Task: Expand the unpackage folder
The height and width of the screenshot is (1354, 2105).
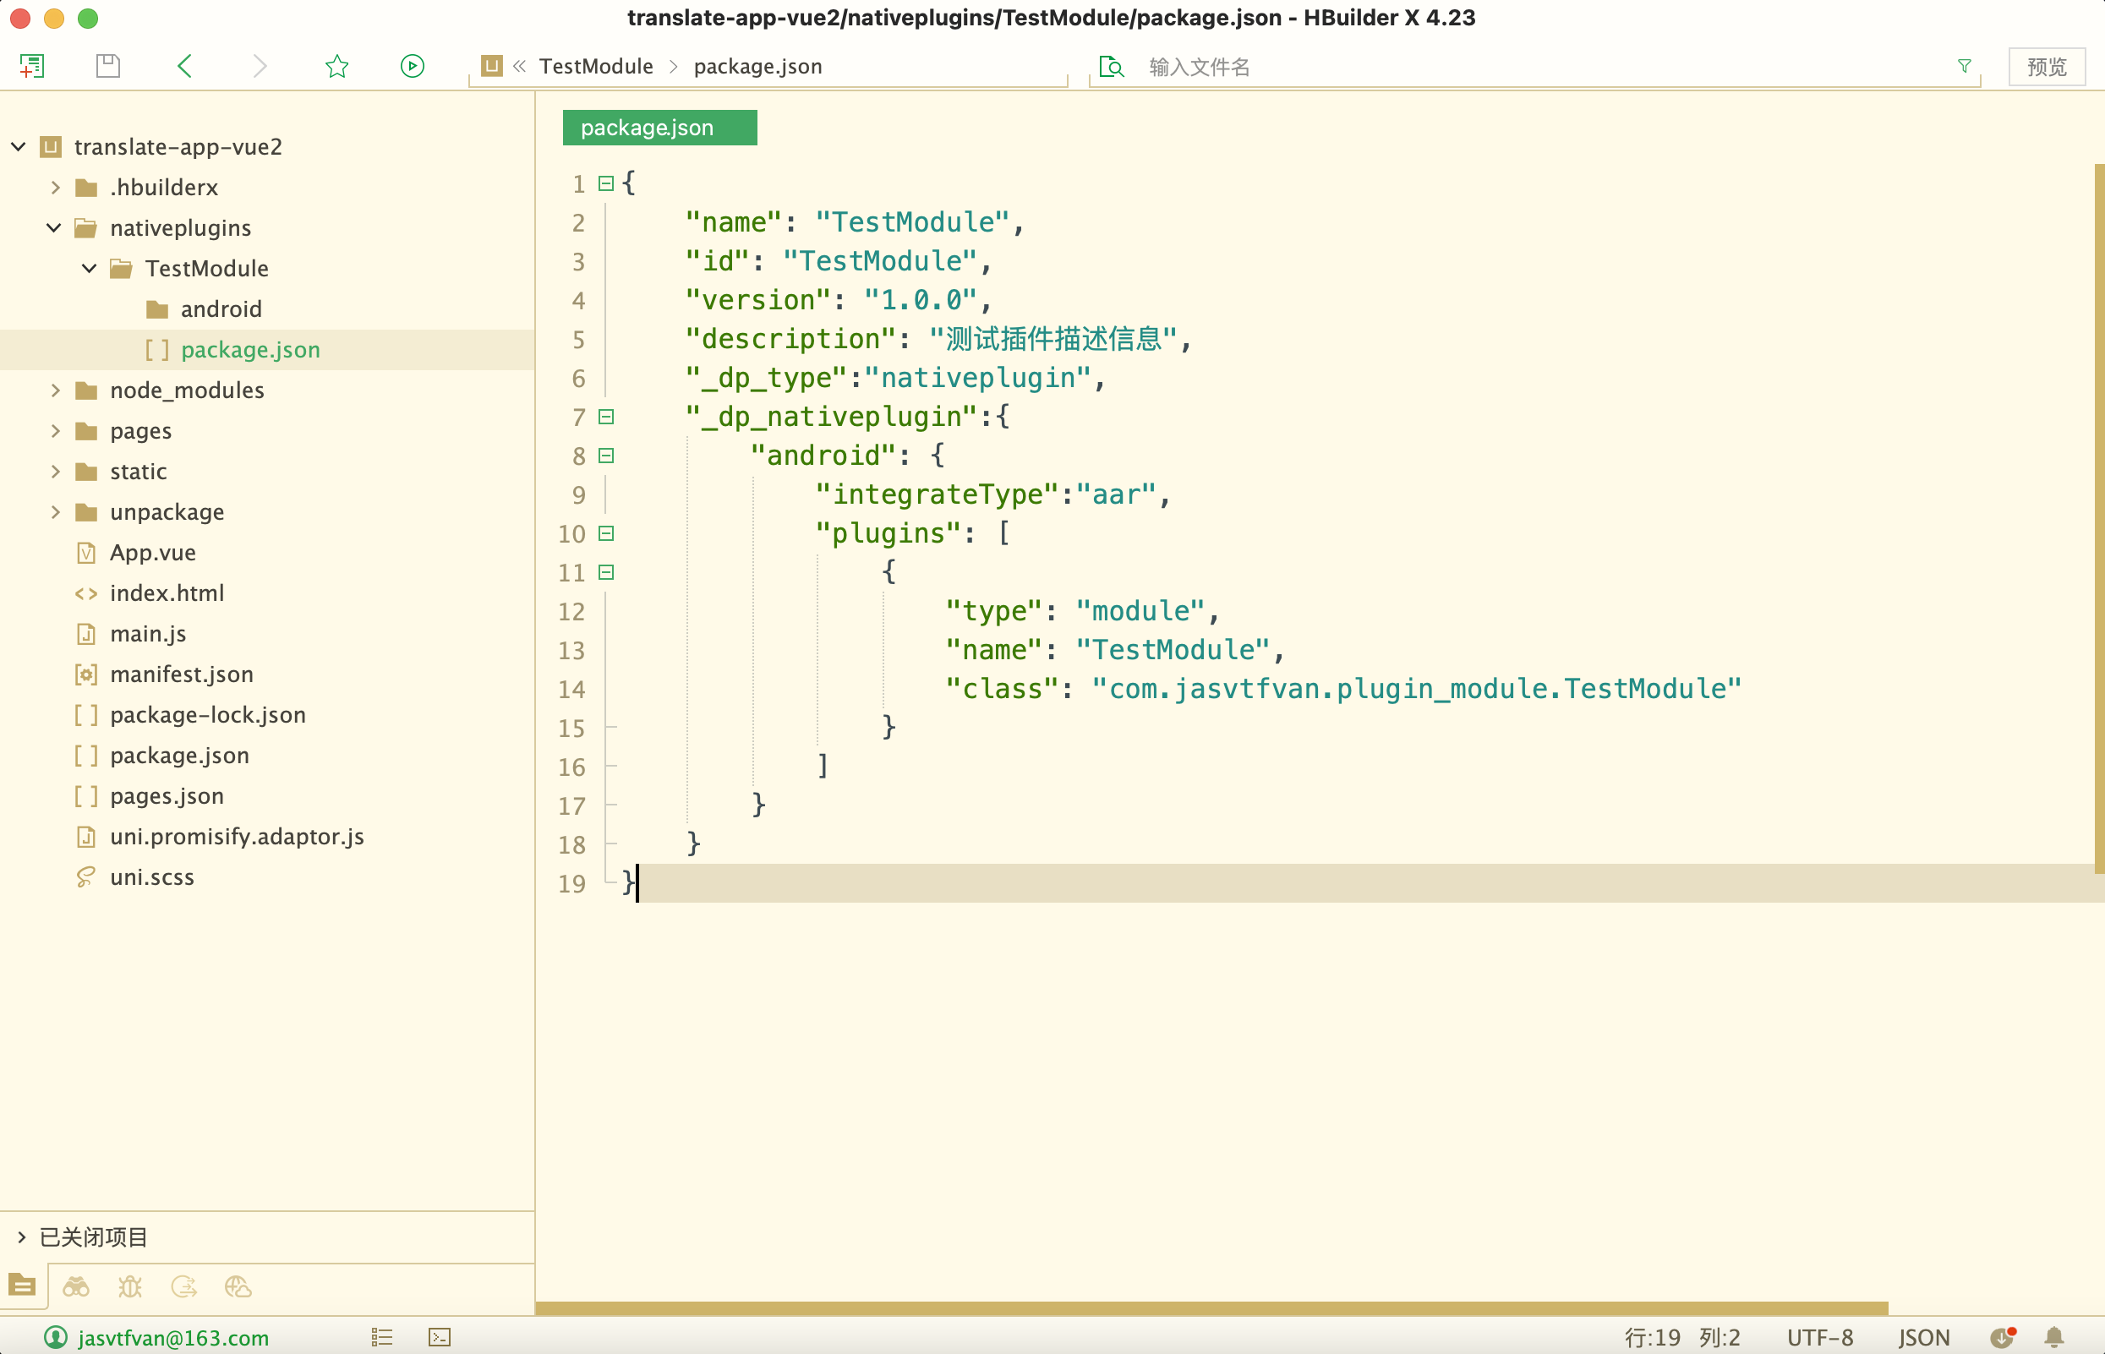Action: click(x=54, y=510)
